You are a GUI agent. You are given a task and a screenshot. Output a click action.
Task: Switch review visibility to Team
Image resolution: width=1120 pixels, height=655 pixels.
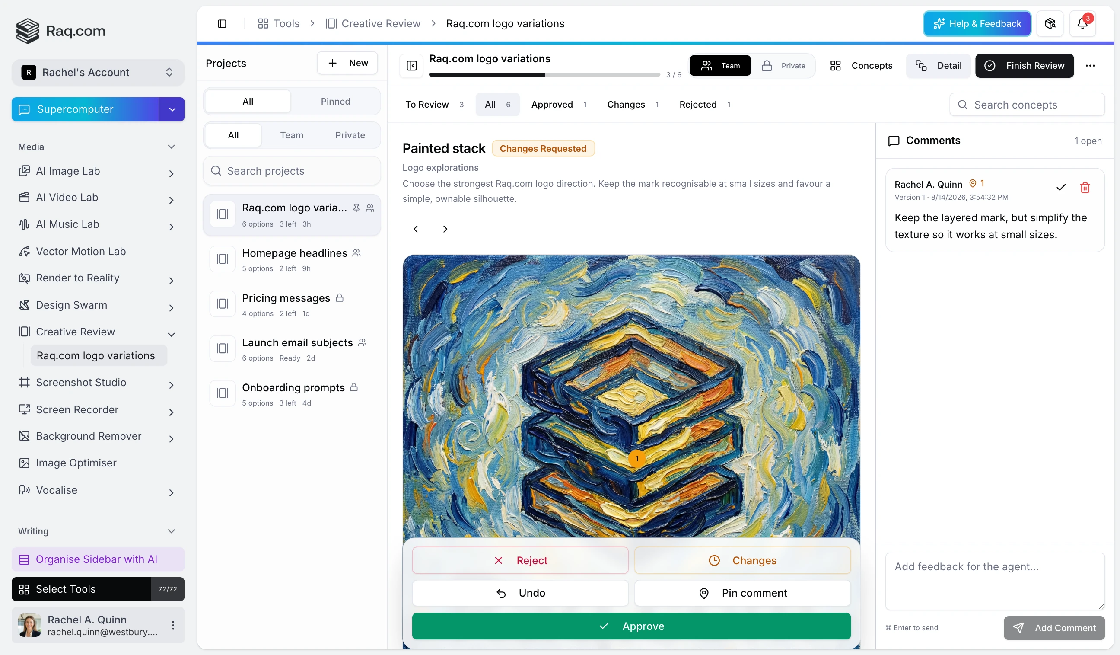pos(720,66)
